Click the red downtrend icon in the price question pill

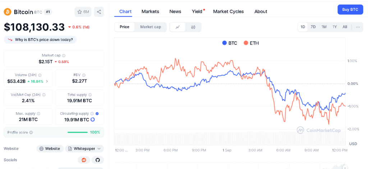[10, 40]
